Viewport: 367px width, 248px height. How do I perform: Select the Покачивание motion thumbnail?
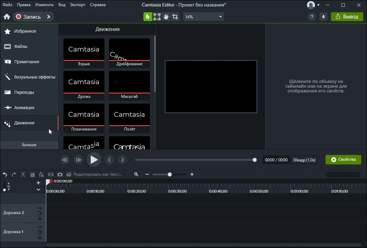point(84,118)
